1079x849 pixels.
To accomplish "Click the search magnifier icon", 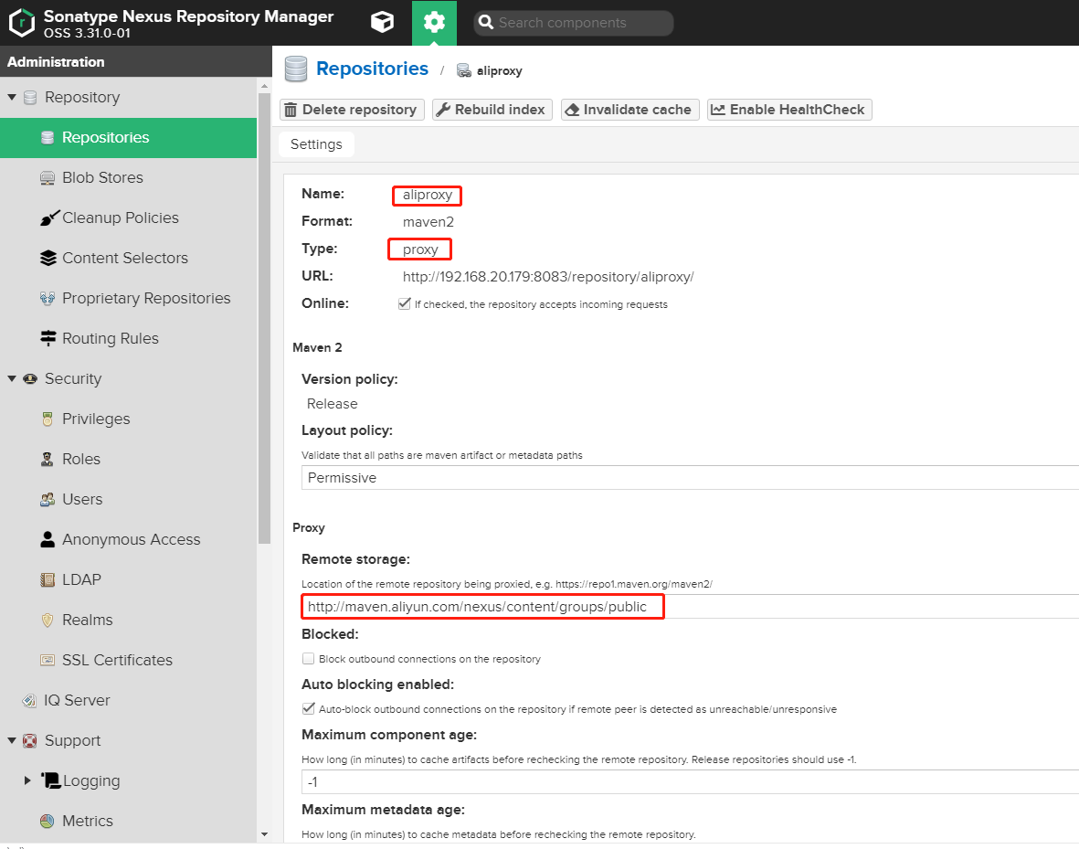I will [x=486, y=23].
